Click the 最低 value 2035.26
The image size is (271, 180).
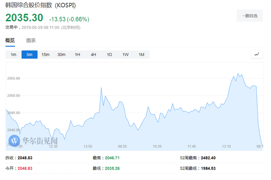pos(112,168)
